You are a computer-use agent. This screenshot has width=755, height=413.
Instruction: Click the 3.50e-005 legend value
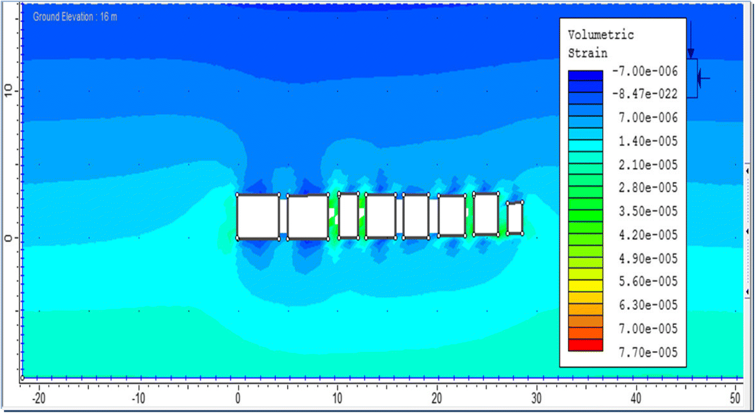648,212
